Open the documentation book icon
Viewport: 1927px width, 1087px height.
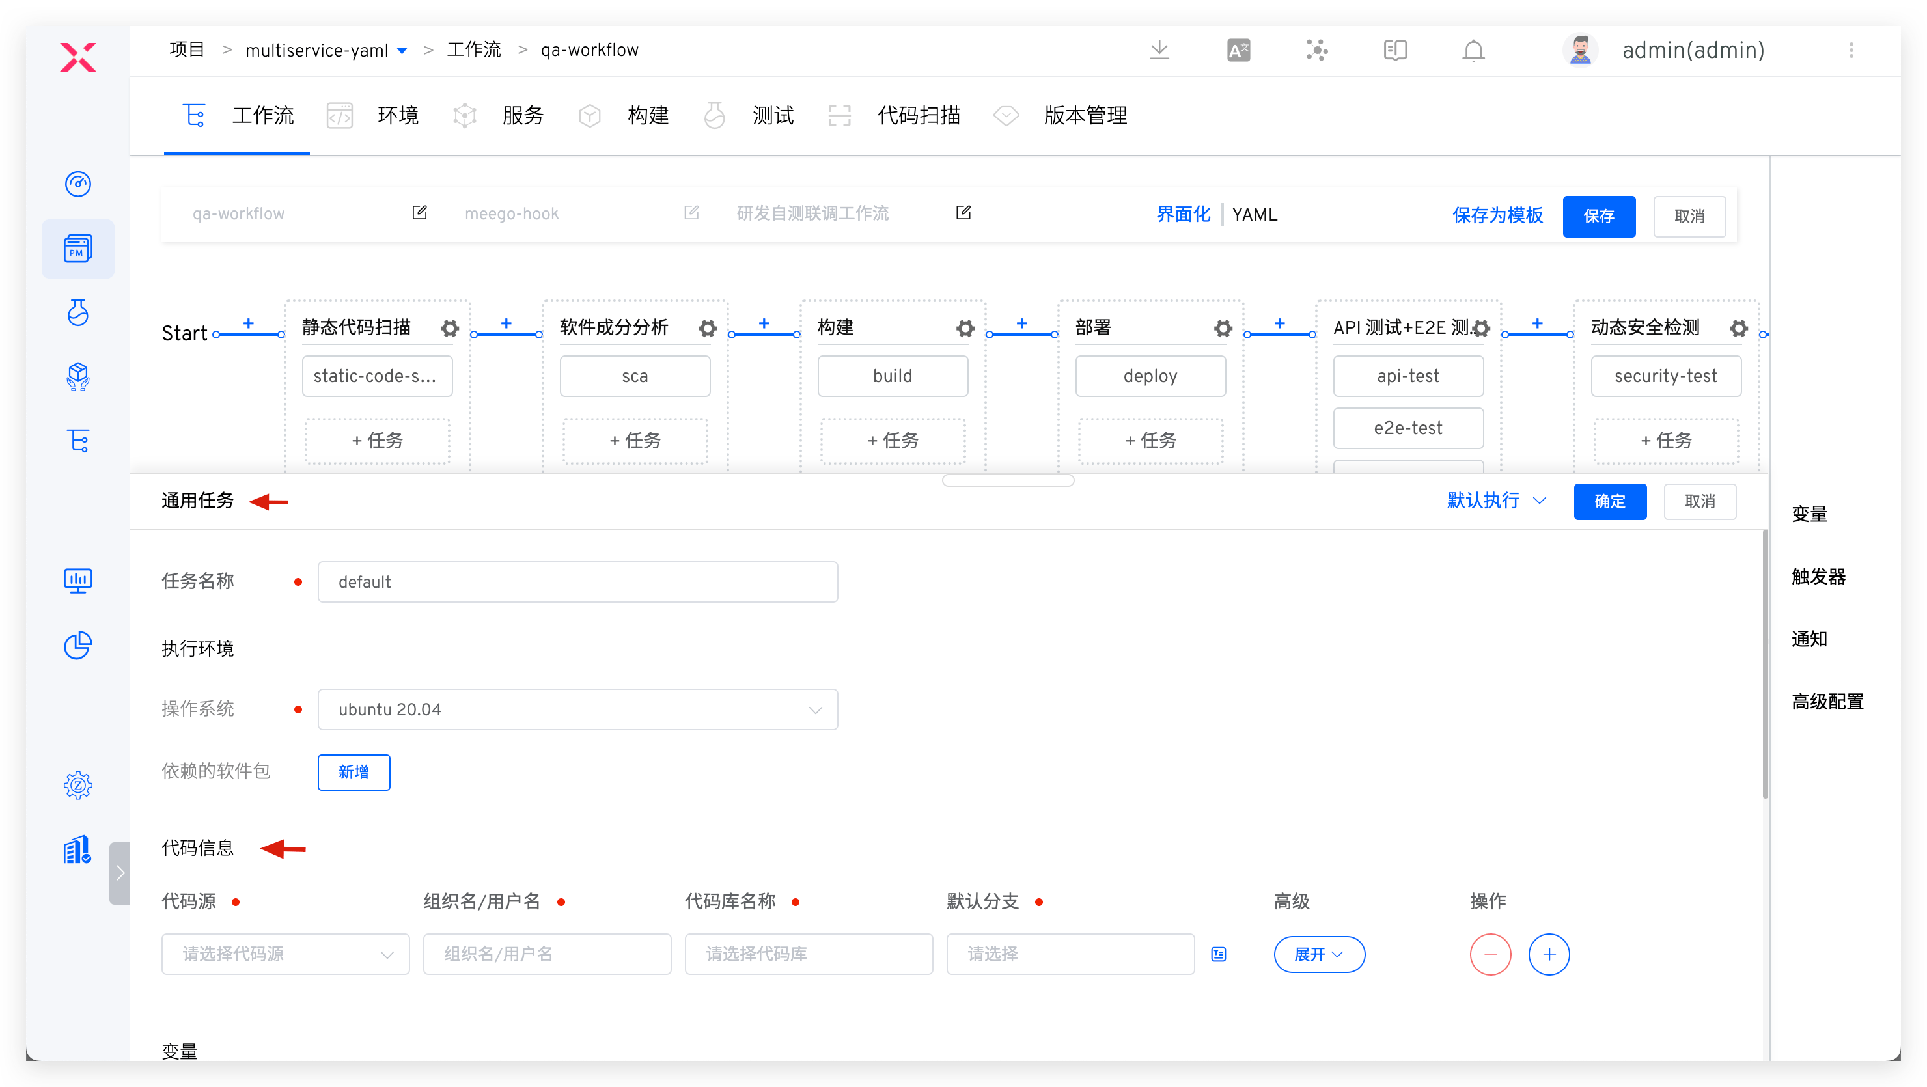[1394, 50]
